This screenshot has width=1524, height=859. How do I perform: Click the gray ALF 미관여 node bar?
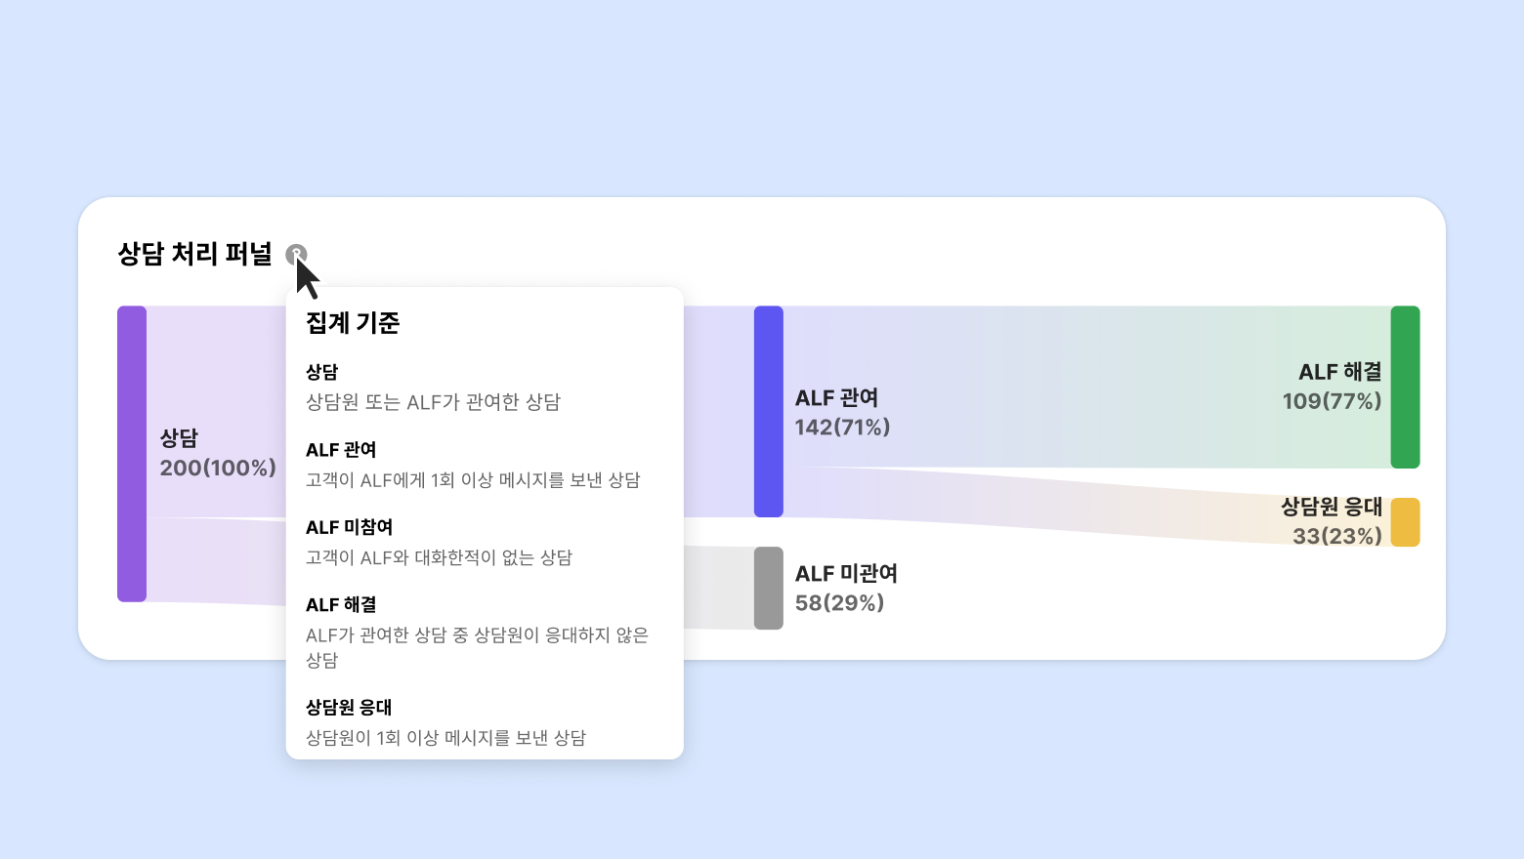[x=769, y=588]
